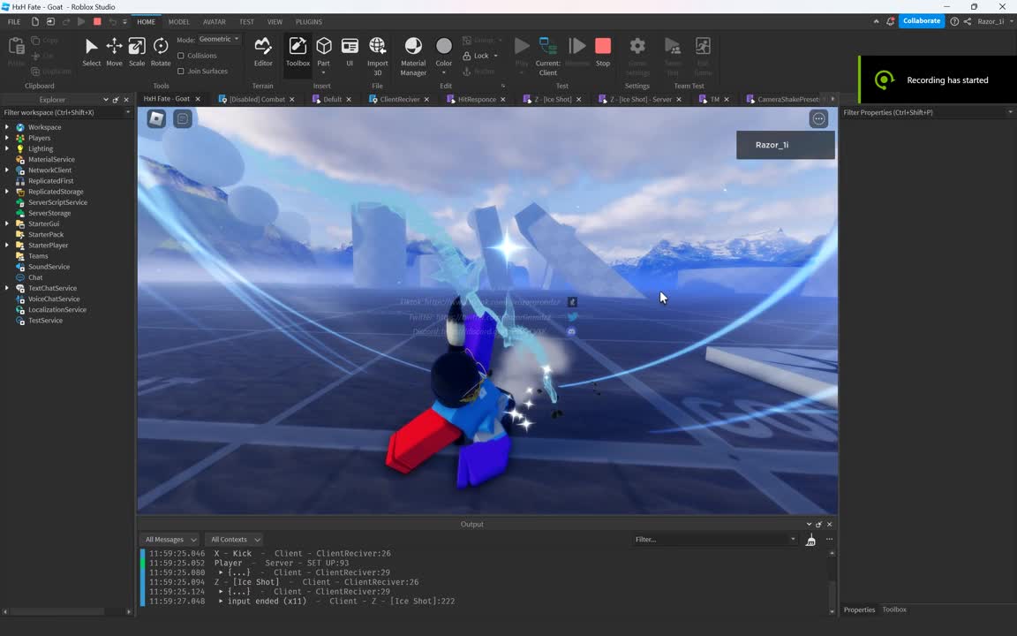Open the All Messages filter dropdown
This screenshot has width=1017, height=636.
point(169,540)
